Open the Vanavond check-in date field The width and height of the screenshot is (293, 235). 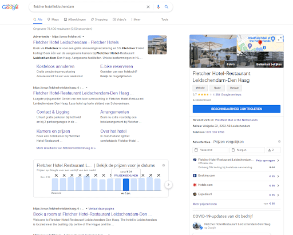(x=210, y=150)
